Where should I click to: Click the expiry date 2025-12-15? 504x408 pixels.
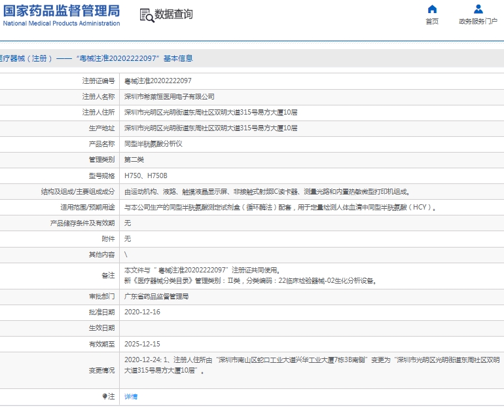pyautogui.click(x=142, y=343)
